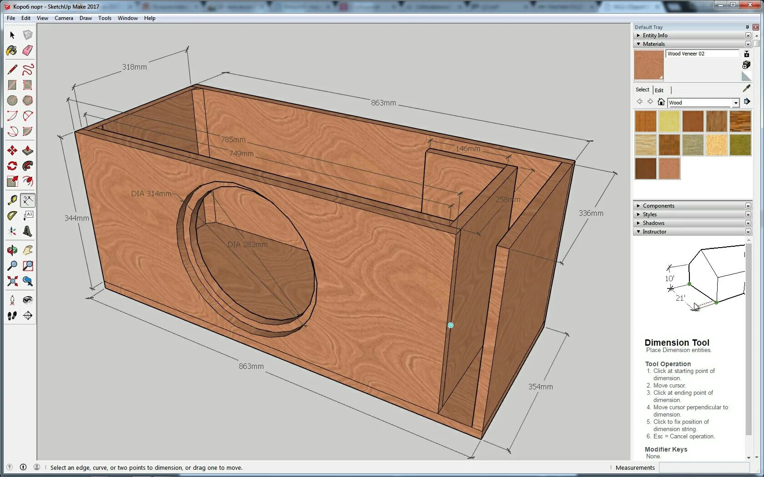Image resolution: width=764 pixels, height=477 pixels.
Task: Navigate back in materials browser
Action: pyautogui.click(x=640, y=102)
